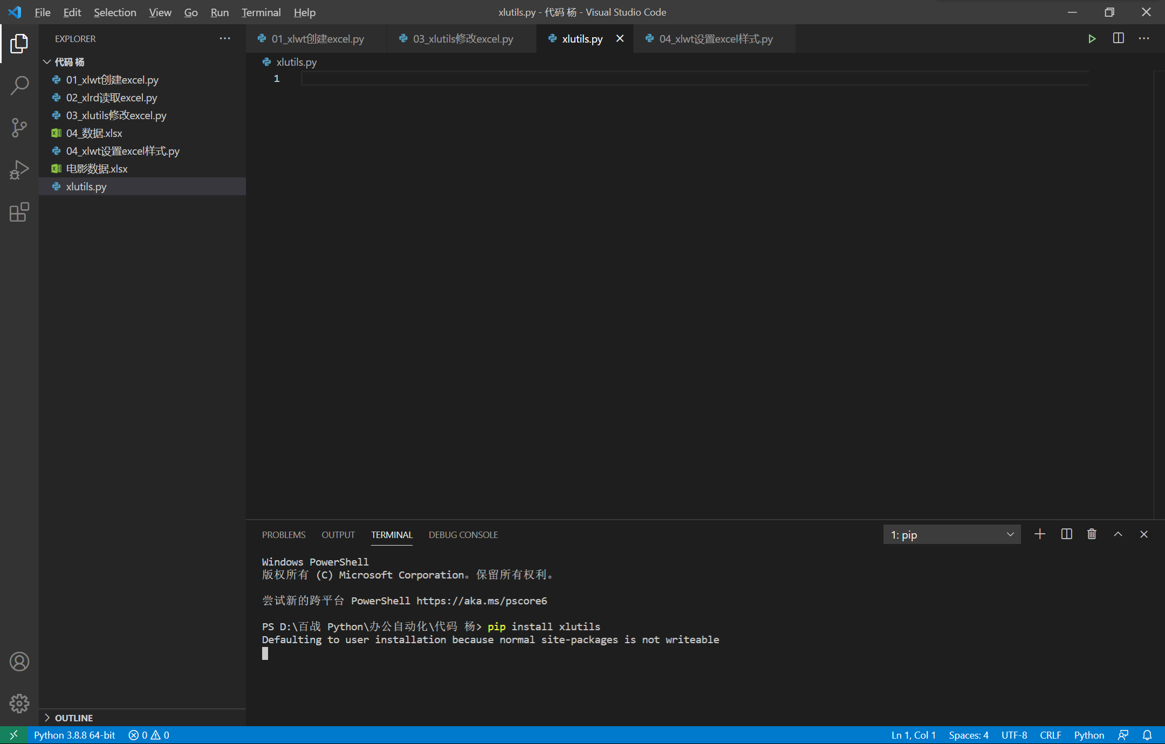The height and width of the screenshot is (744, 1165).
Task: Open remote window indicator in status bar
Action: click(13, 735)
